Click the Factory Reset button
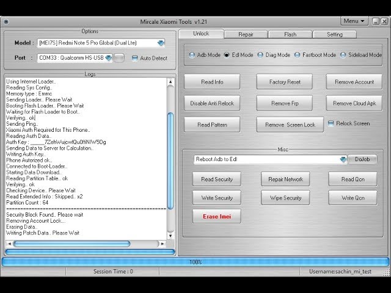The image size is (391, 293). tap(285, 82)
